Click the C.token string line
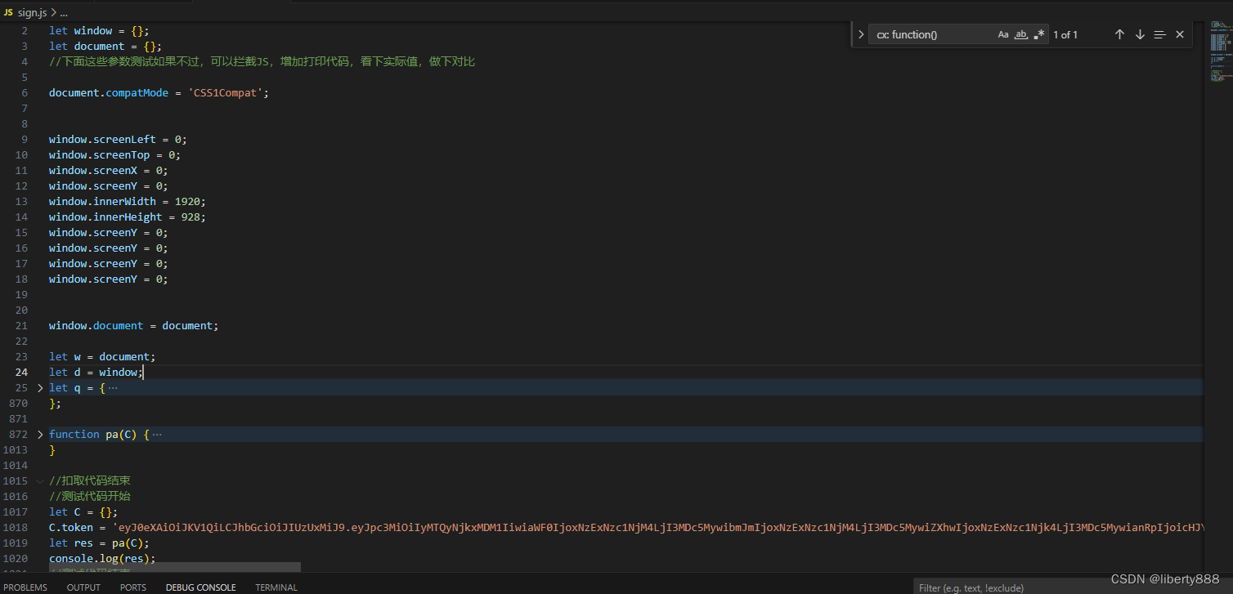This screenshot has height=594, width=1233. pyautogui.click(x=625, y=528)
